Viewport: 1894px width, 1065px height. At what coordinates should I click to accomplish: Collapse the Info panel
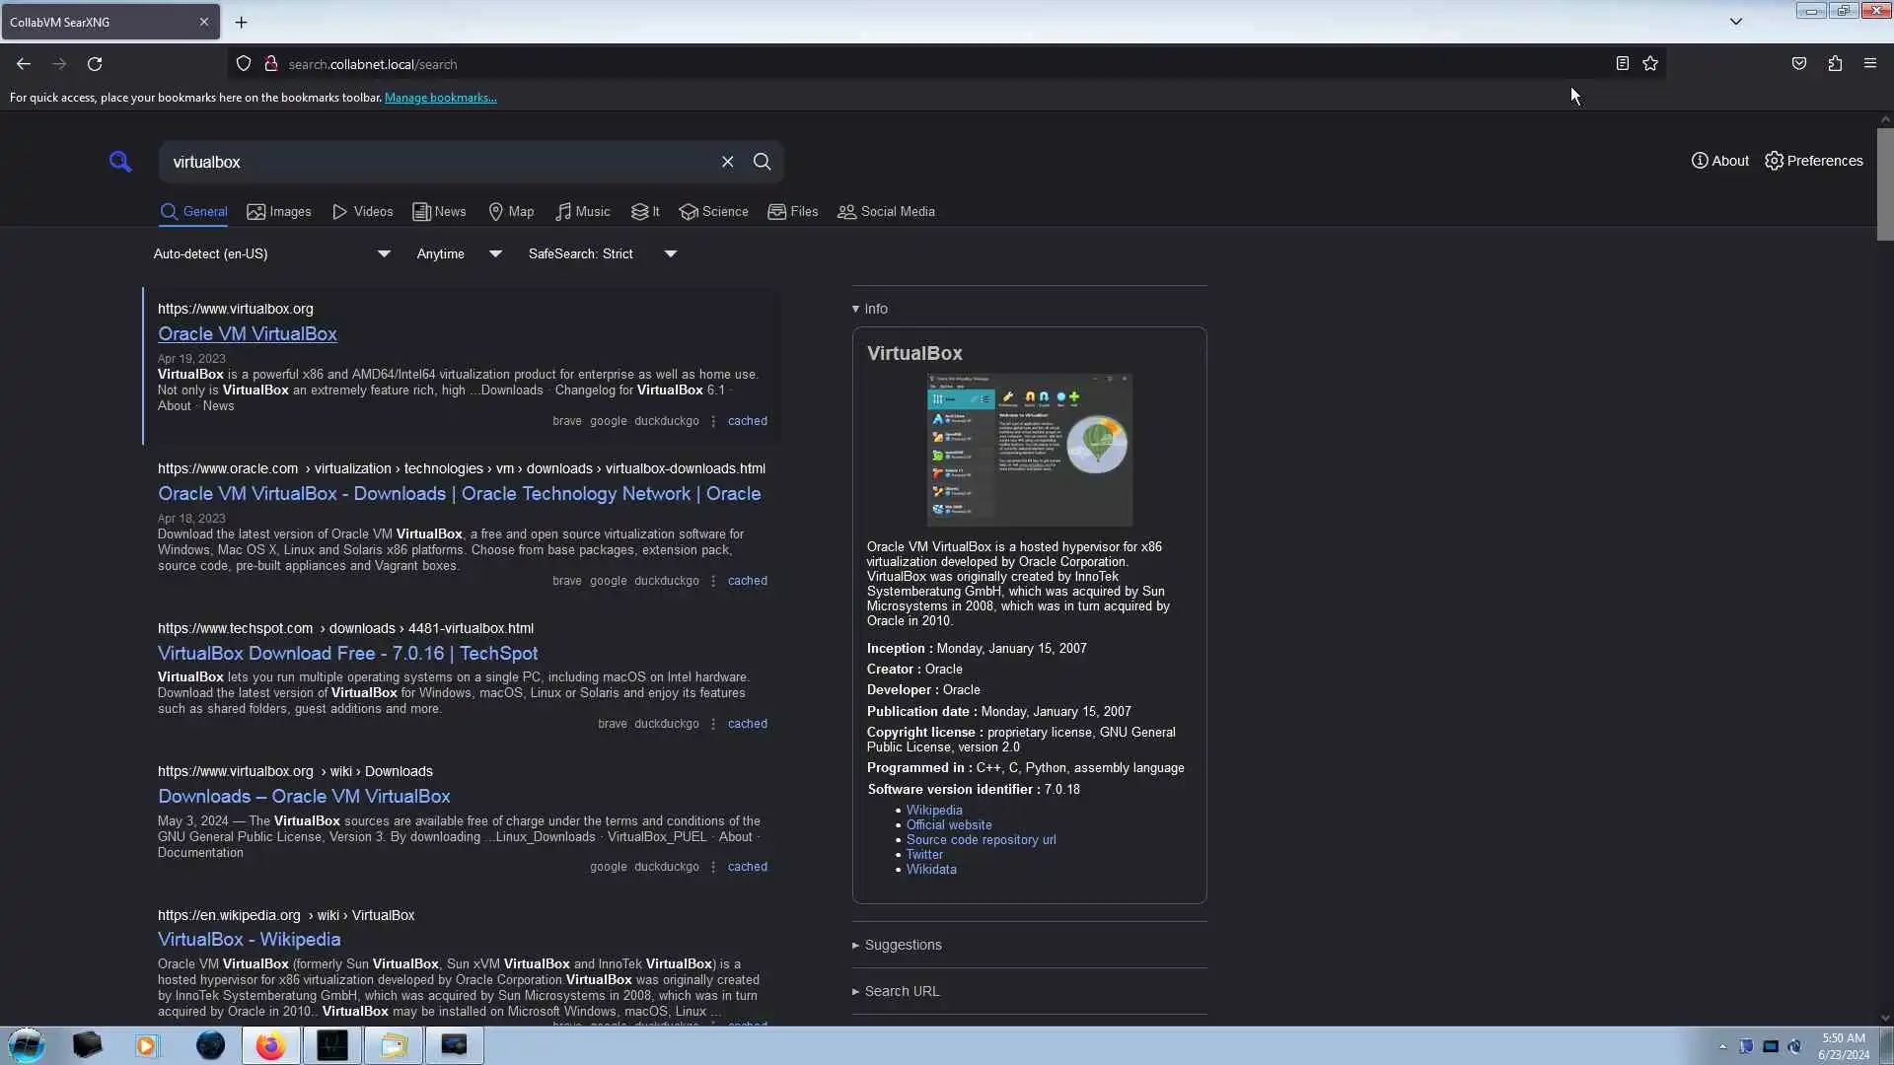tap(870, 309)
